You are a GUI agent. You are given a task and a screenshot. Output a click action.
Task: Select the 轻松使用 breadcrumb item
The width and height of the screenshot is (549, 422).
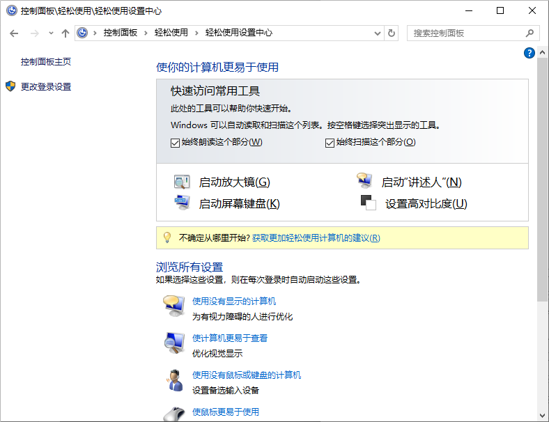click(x=171, y=33)
